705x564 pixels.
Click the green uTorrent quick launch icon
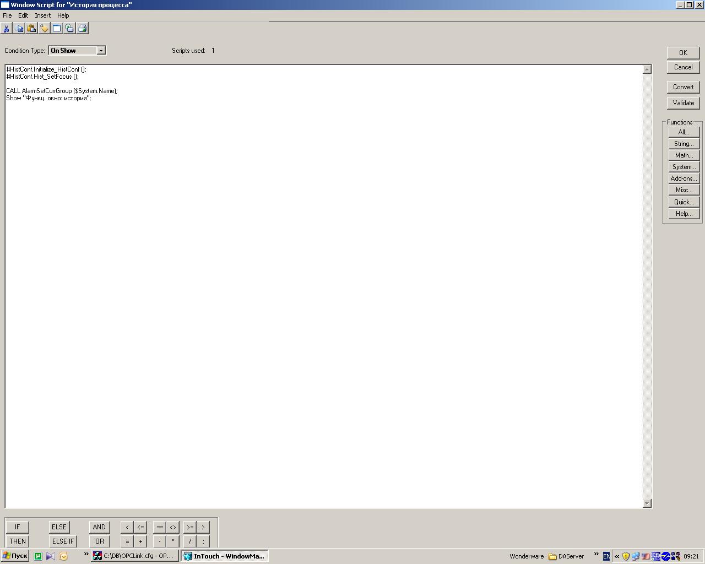pyautogui.click(x=38, y=556)
